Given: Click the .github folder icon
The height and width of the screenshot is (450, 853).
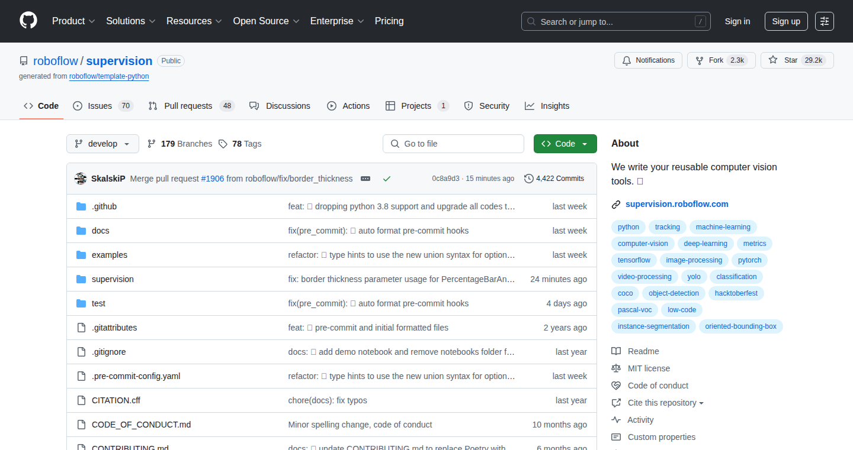Looking at the screenshot, I should (x=81, y=206).
